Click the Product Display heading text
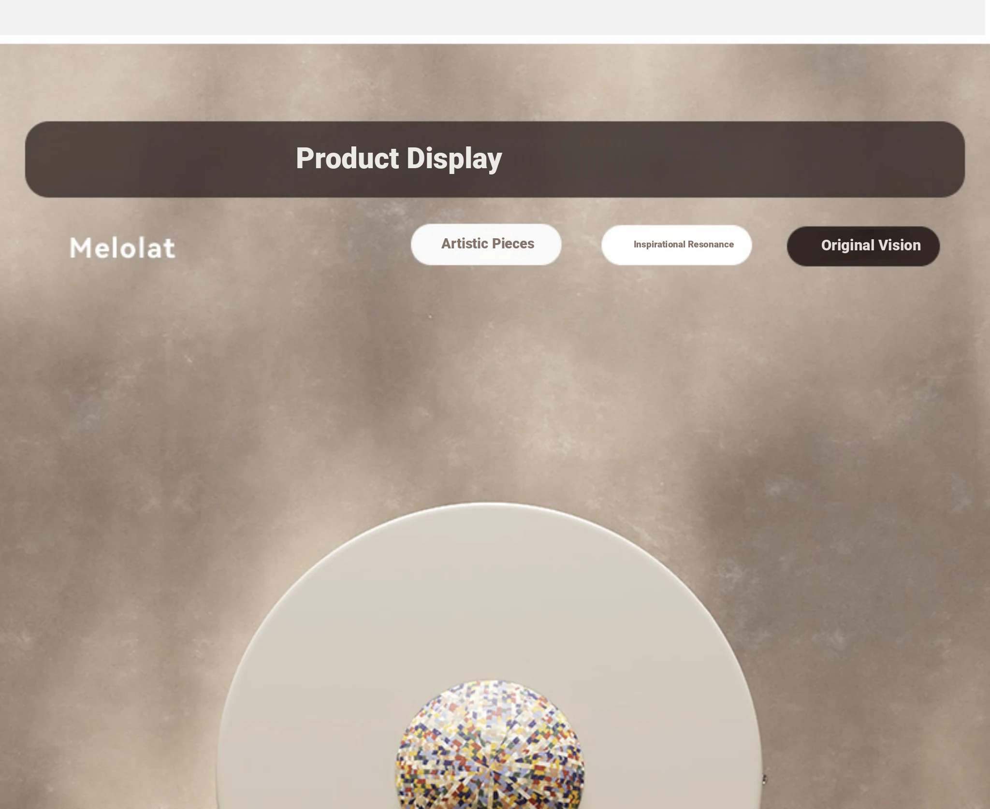Image resolution: width=990 pixels, height=809 pixels. click(399, 159)
